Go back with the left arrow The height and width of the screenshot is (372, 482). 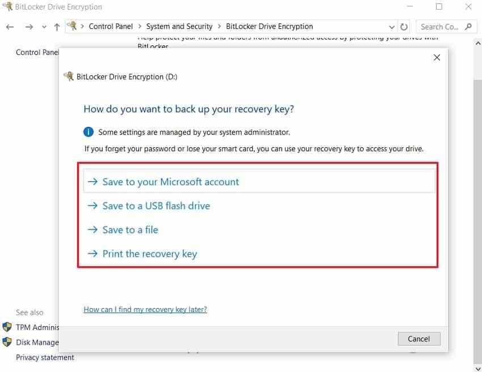coord(10,27)
